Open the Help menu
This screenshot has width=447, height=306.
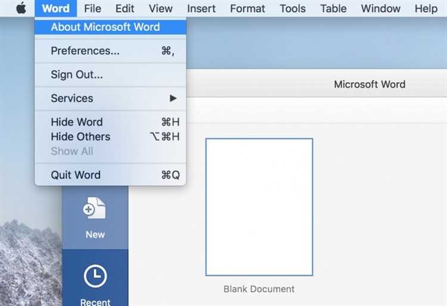point(426,8)
